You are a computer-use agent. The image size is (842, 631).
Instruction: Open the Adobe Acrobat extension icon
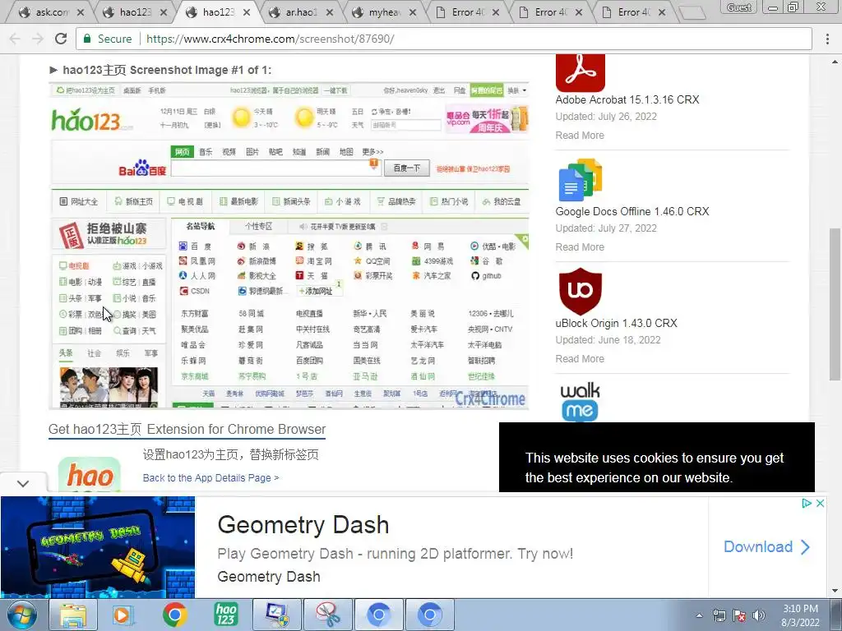580,72
